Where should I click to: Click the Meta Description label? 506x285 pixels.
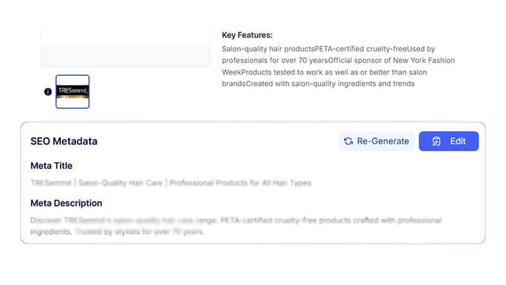coord(66,203)
